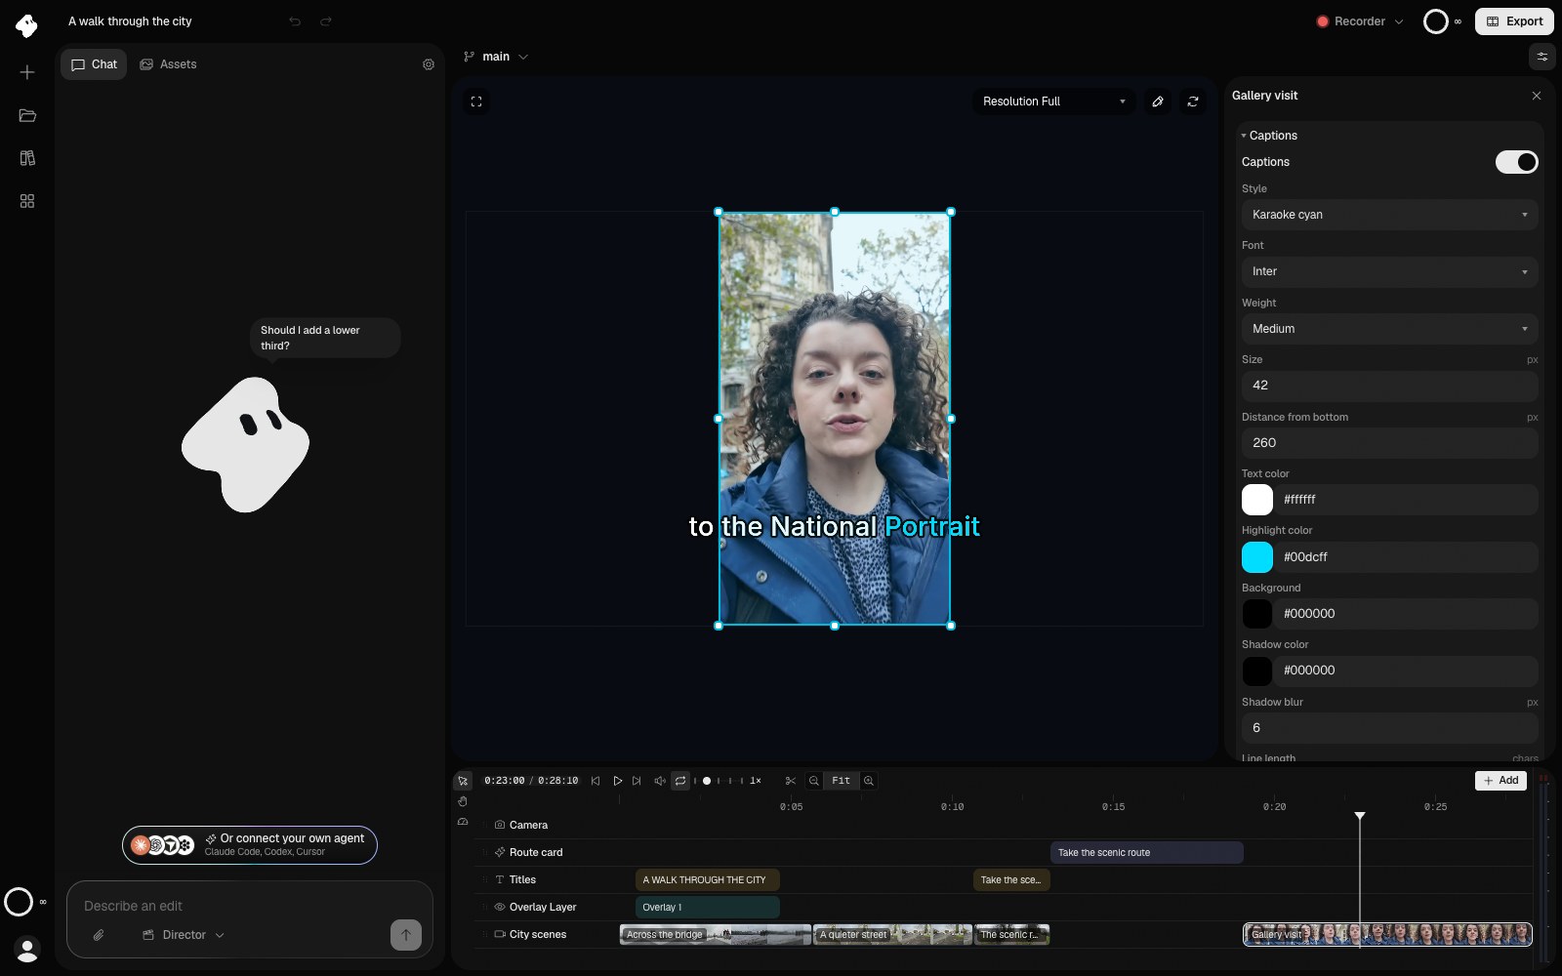Open the Text color white swatch
This screenshot has width=1562, height=976.
pos(1257,500)
